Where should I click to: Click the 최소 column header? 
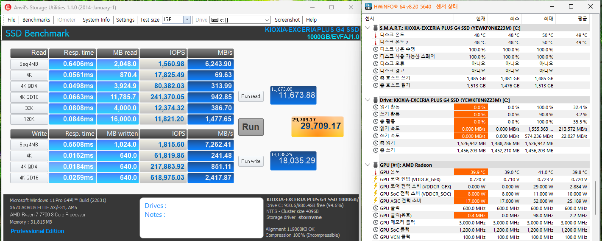click(504, 19)
